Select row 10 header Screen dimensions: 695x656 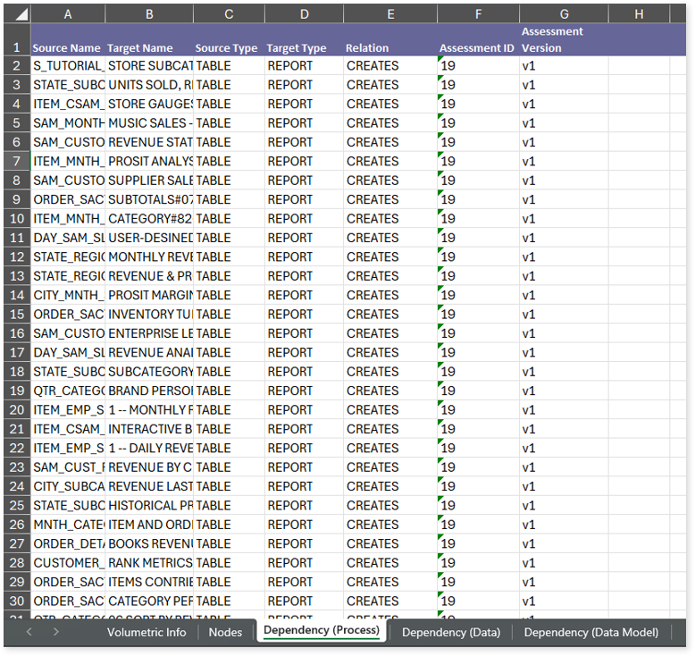(16, 219)
